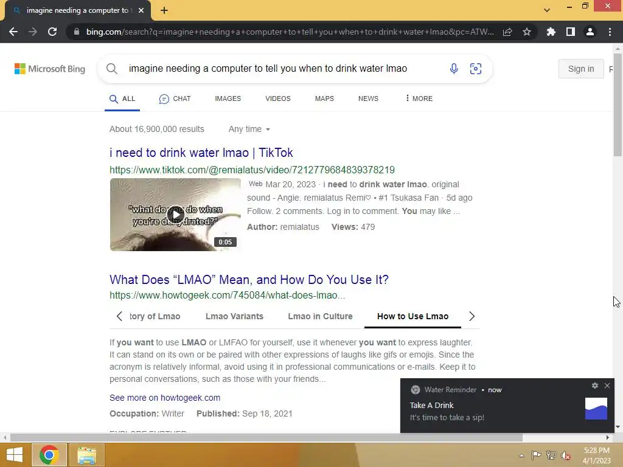
Task: Open 'What Does LMAO Mean' result link
Action: coord(249,280)
